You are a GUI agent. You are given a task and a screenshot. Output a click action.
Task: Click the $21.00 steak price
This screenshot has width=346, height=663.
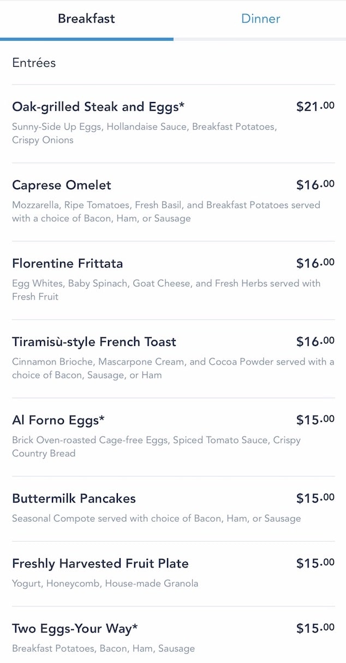click(x=315, y=106)
